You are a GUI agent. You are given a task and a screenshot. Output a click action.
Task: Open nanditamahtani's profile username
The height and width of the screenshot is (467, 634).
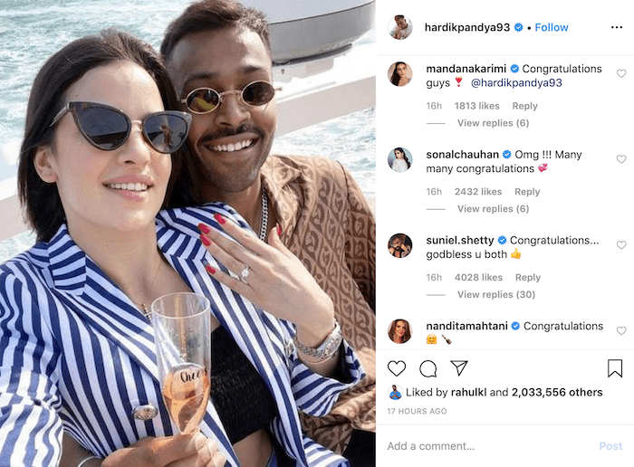[x=466, y=326]
